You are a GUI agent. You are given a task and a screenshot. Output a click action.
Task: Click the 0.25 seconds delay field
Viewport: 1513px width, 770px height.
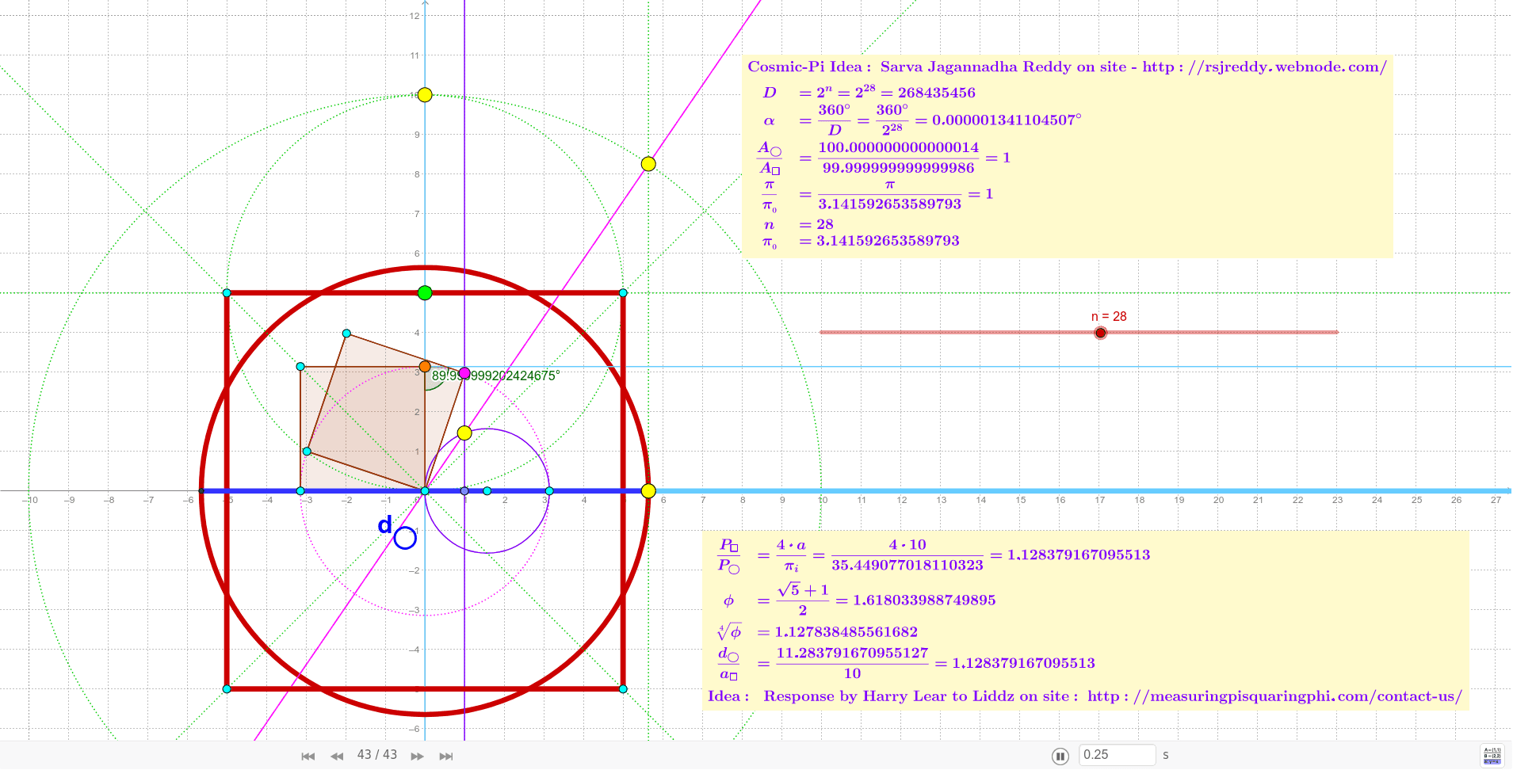pos(1118,755)
